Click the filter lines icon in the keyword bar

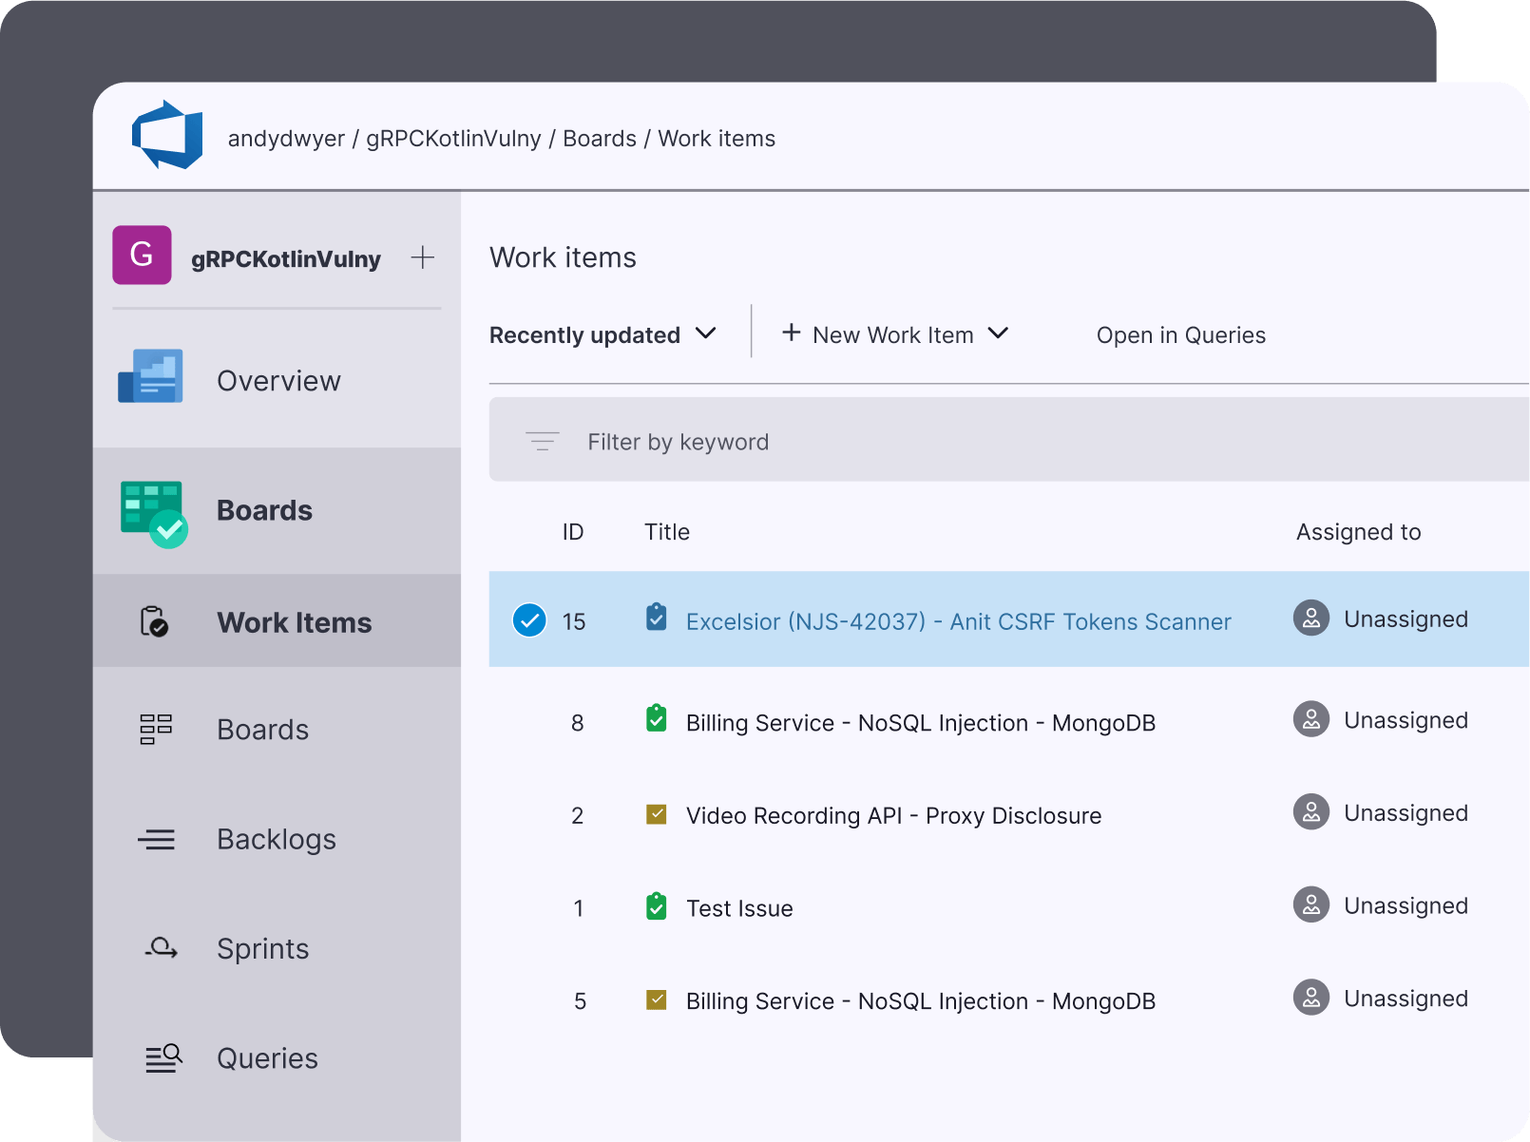[543, 441]
